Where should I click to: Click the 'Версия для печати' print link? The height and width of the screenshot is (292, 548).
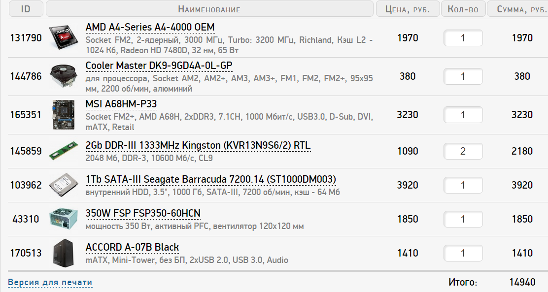[50, 282]
